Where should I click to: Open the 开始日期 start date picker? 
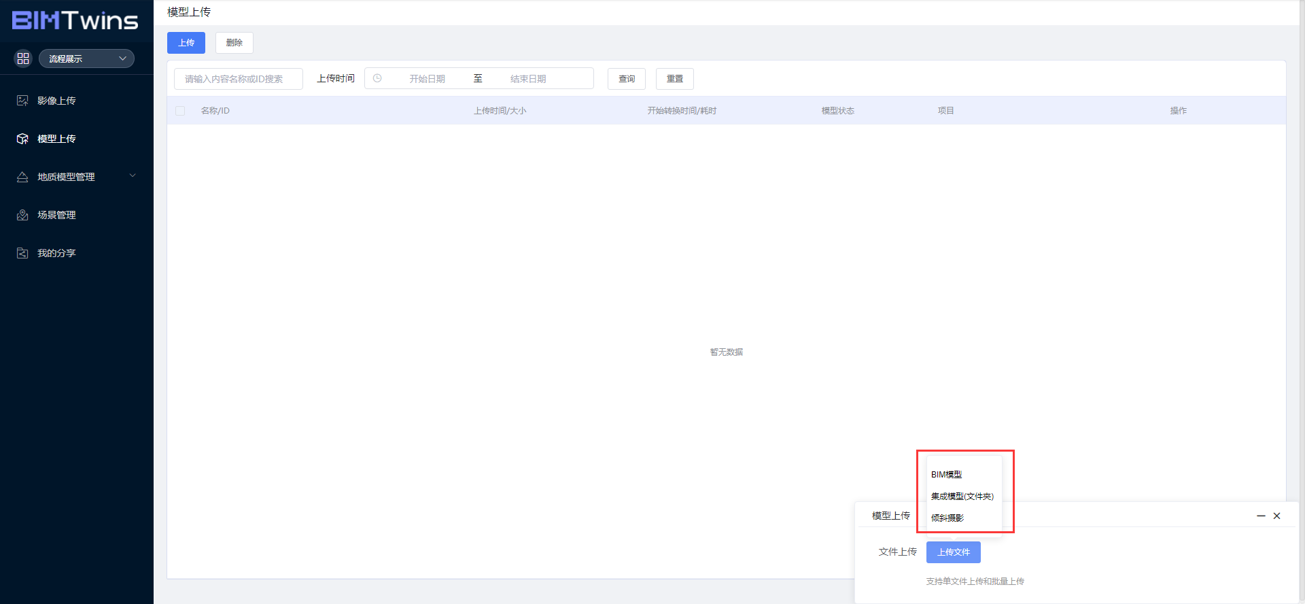pos(427,79)
